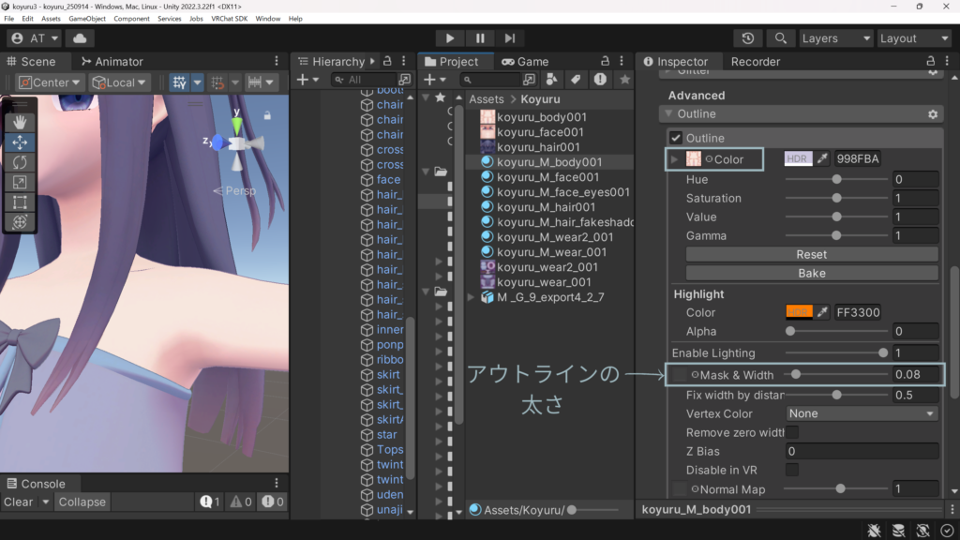Viewport: 960px width, 540px height.
Task: Pause the editor playback
Action: point(480,37)
